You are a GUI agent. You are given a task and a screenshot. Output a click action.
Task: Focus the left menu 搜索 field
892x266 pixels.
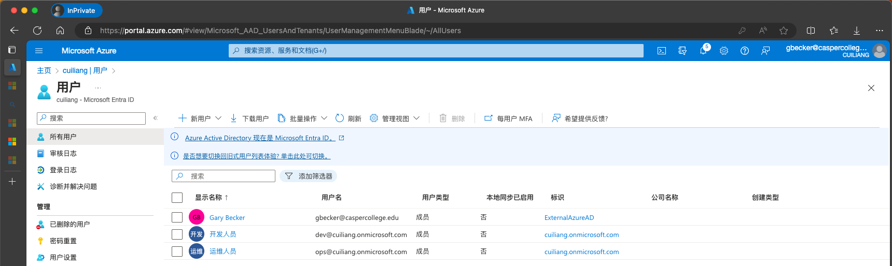click(91, 119)
